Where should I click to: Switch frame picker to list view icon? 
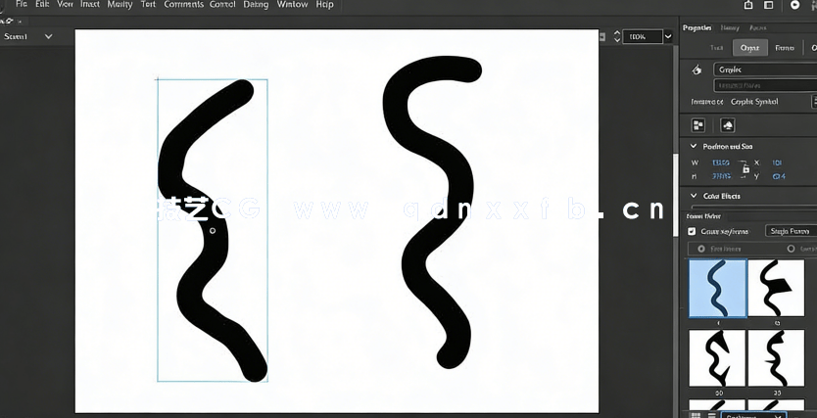click(x=712, y=415)
